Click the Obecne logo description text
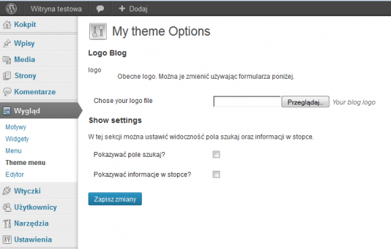Screen dimensions: 391x249 [206, 76]
